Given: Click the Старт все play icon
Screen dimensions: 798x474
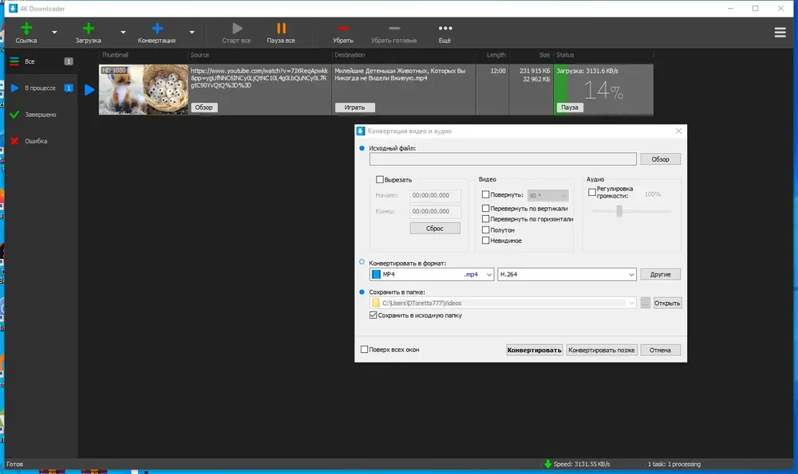Looking at the screenshot, I should click(237, 29).
